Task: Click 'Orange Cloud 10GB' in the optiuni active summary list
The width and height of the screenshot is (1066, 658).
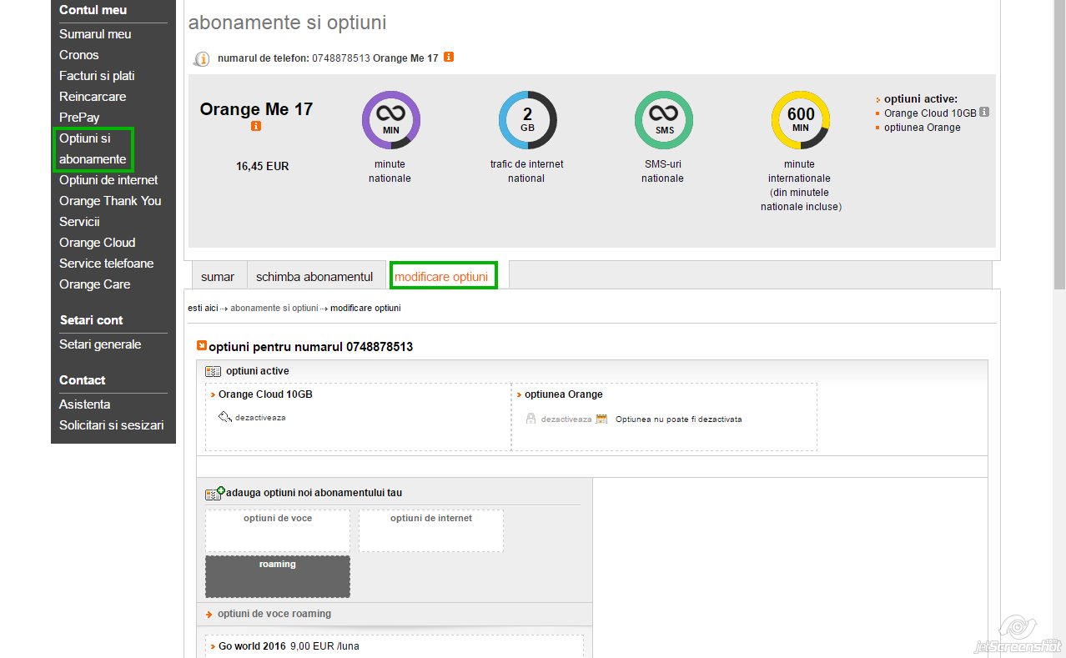Action: coord(930,113)
